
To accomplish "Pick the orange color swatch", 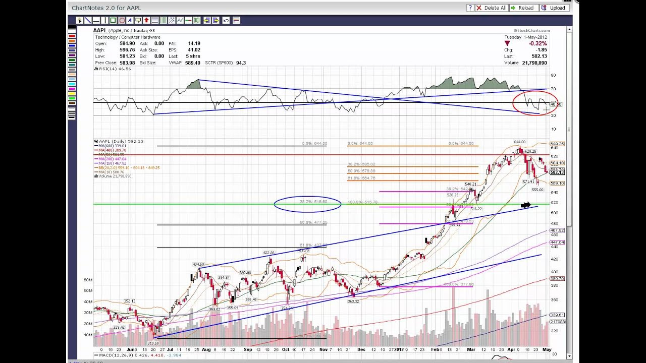I will point(72,41).
